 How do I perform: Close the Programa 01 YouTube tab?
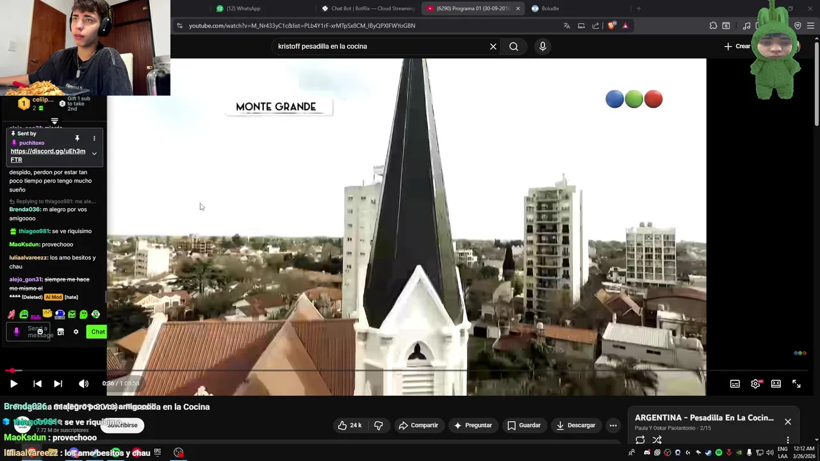point(518,8)
